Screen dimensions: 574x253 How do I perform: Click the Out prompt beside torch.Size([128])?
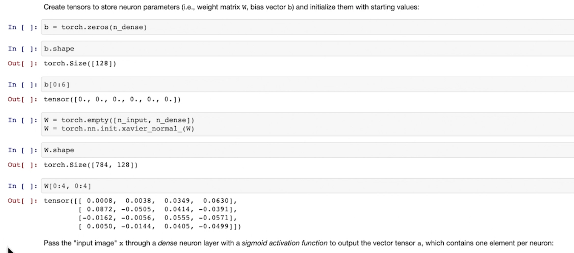tap(23, 64)
